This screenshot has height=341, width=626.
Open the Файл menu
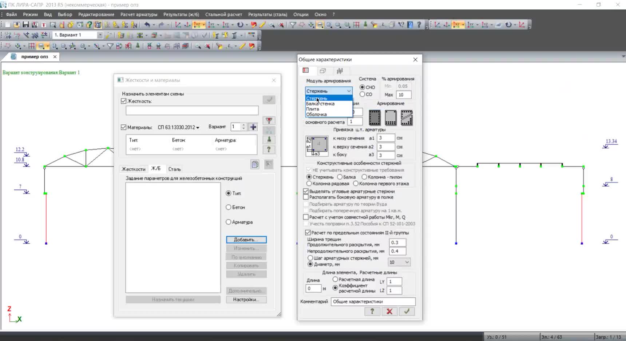[11, 15]
